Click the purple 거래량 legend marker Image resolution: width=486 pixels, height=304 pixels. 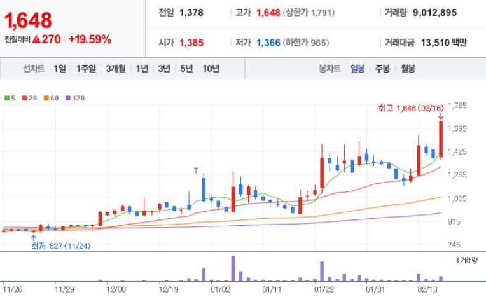pyautogui.click(x=457, y=260)
